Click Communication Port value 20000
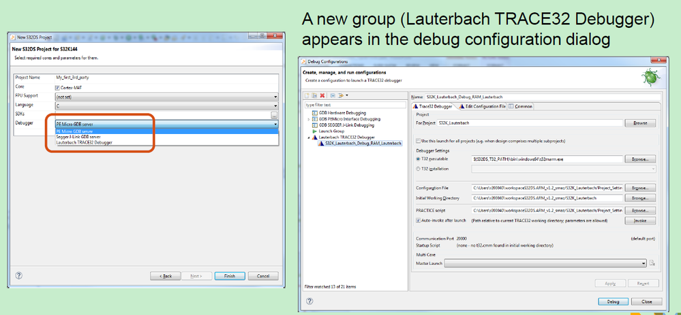Viewport: 681px width, 315px height. coord(461,239)
